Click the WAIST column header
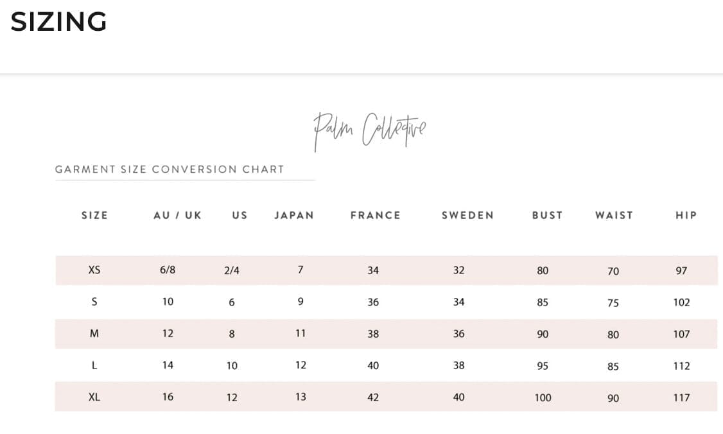The width and height of the screenshot is (723, 434). 614,215
